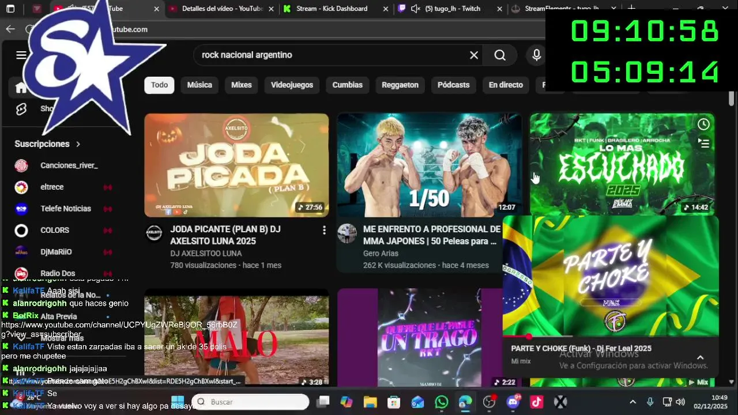Switch to tugo_lh Twitch tab

pyautogui.click(x=453, y=9)
